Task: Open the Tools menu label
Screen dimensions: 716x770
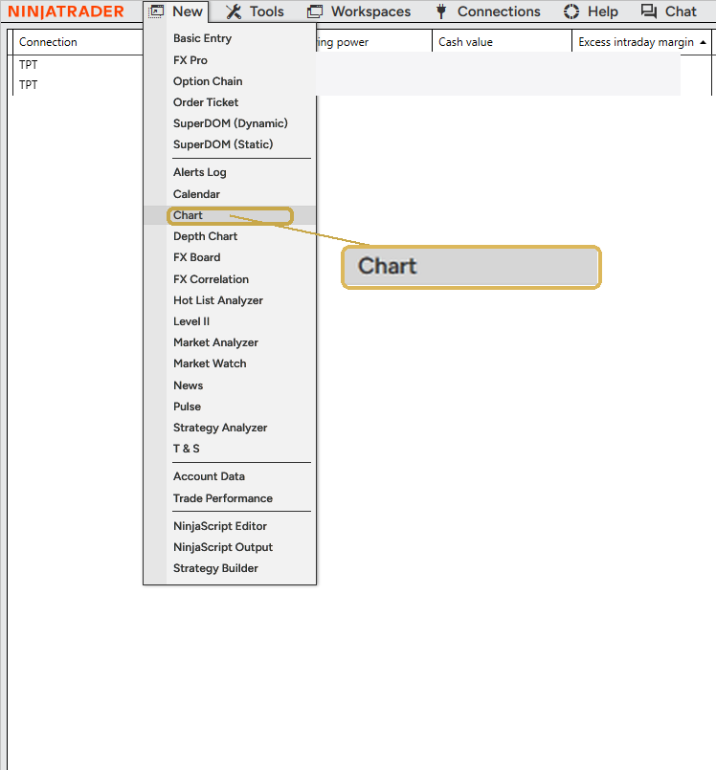Action: point(267,11)
